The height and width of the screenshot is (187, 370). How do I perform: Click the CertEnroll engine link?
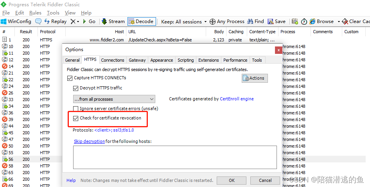pyautogui.click(x=237, y=99)
